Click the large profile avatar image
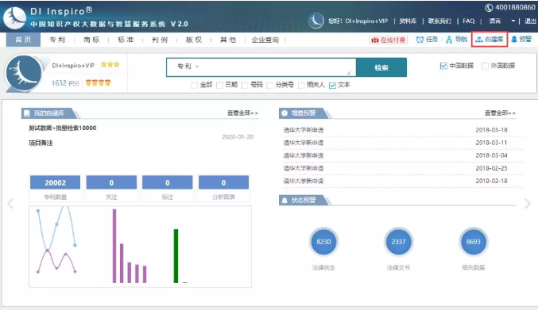The image size is (538, 310). click(x=23, y=73)
